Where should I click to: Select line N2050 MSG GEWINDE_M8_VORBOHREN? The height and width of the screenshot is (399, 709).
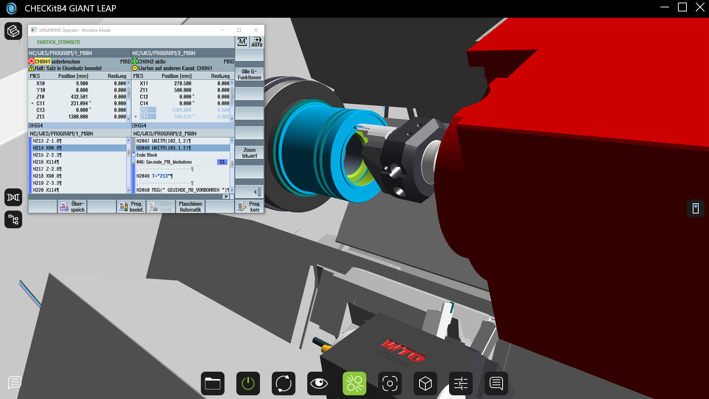click(x=182, y=190)
